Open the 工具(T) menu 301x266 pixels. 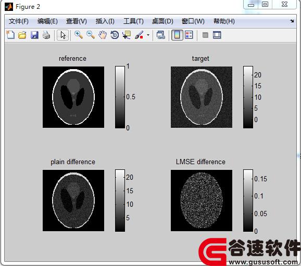133,21
